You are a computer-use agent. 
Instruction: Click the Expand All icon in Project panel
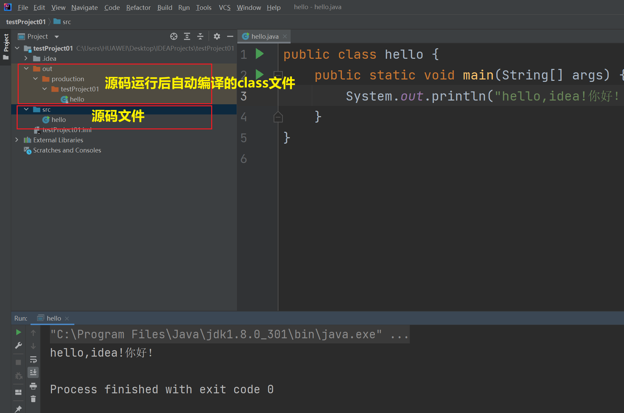(x=187, y=36)
